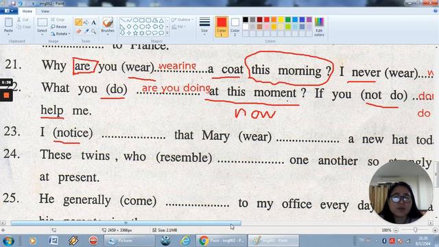Open the Edit colors dialog
The height and width of the screenshot is (247, 439).
click(x=319, y=27)
